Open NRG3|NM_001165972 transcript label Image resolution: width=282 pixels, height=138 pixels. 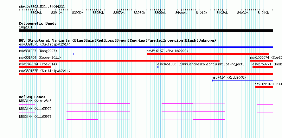pos(35,109)
